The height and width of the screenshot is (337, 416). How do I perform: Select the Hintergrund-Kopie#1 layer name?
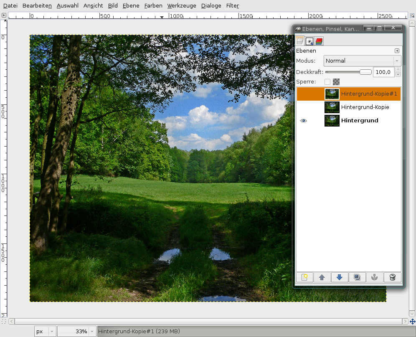(369, 94)
